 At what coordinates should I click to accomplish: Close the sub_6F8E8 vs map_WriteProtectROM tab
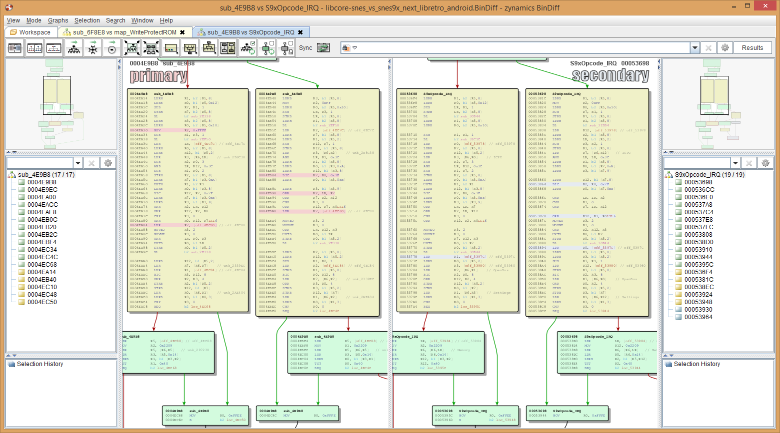tap(182, 32)
